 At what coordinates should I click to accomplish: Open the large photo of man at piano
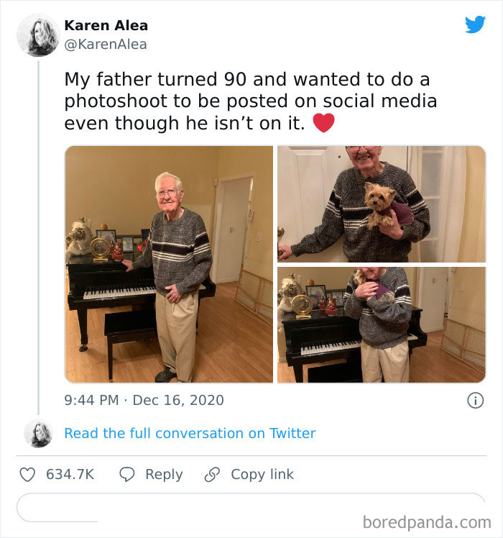point(169,264)
